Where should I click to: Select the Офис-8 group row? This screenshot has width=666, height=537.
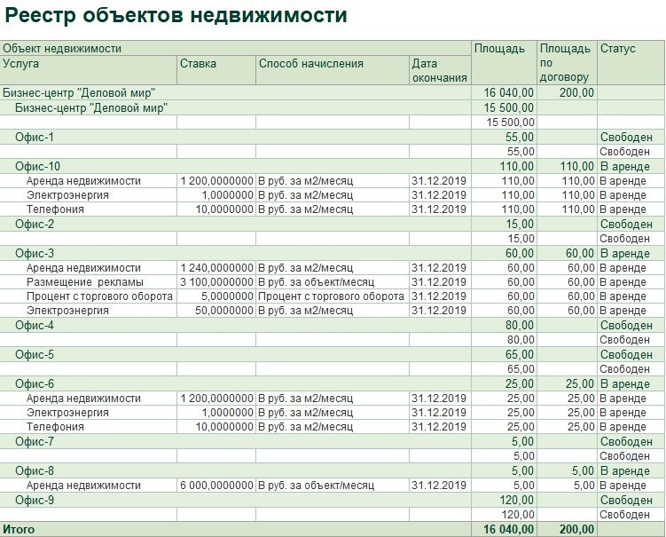[x=35, y=470]
